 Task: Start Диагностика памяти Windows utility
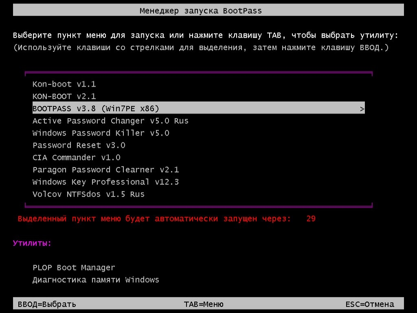[96, 280]
